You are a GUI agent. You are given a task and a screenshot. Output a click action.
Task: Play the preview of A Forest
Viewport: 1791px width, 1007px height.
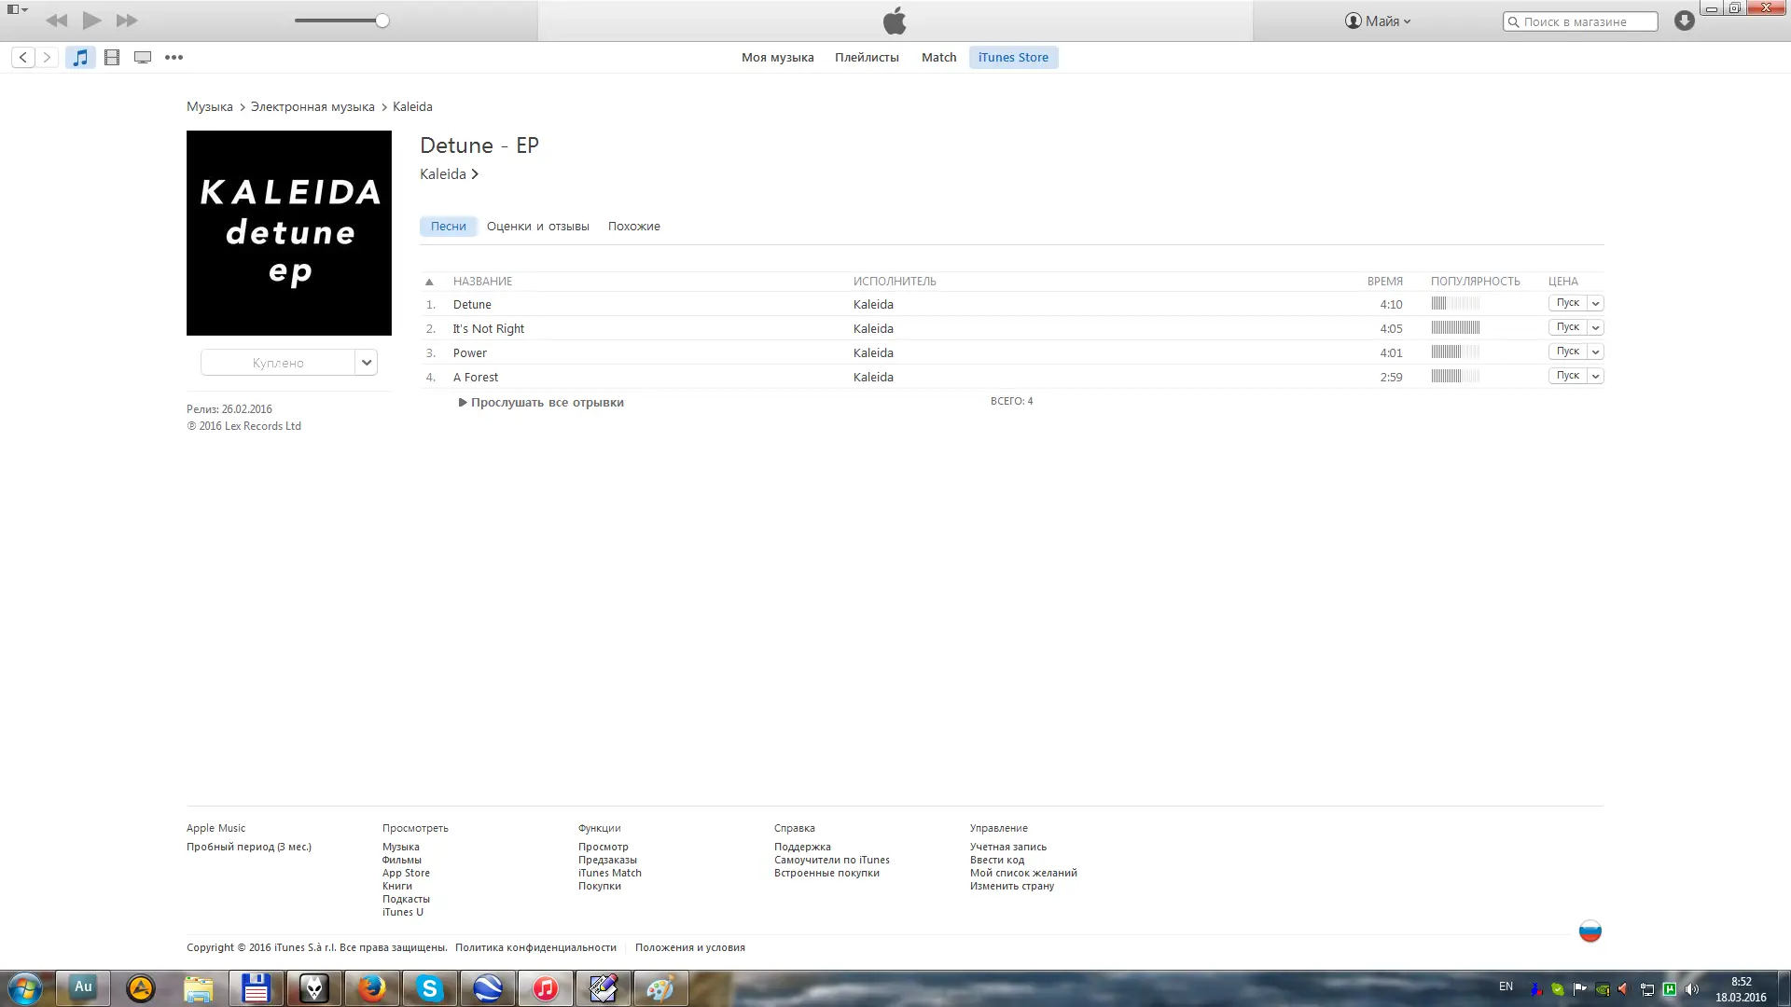click(1567, 376)
